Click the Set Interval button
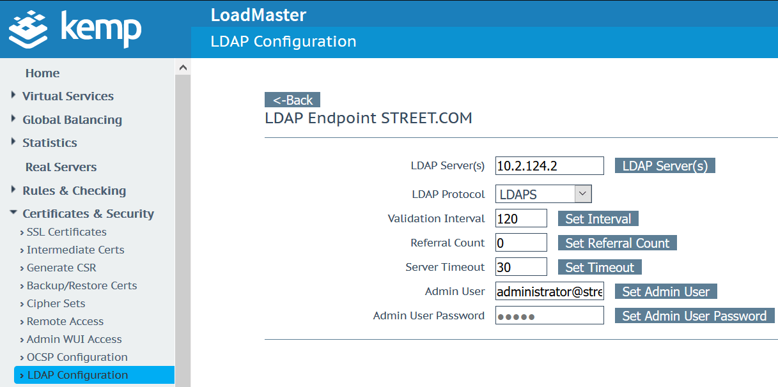The width and height of the screenshot is (778, 387). 597,218
